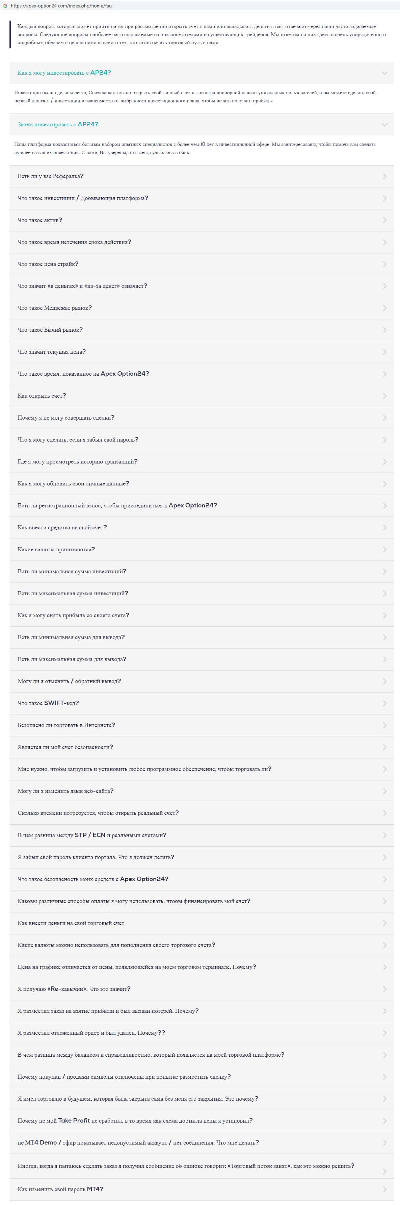Click arrow beside 'Как изменить свой пароль MT4?'
The image size is (400, 1205).
tap(384, 1189)
